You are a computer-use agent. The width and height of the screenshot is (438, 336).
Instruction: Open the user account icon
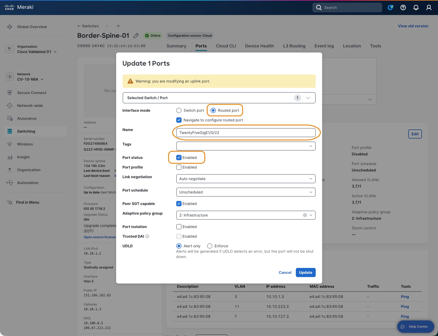pyautogui.click(x=429, y=8)
